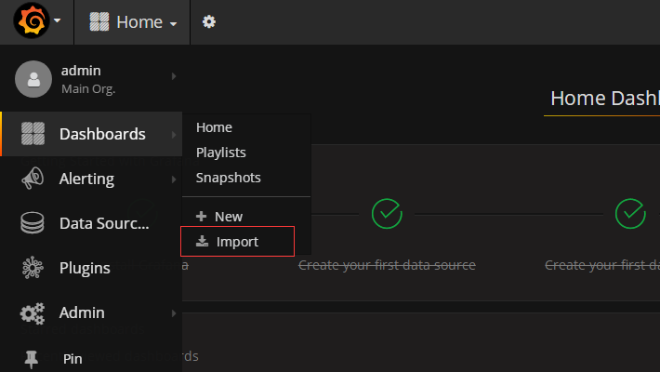660x372 pixels.
Task: Click the Pin pushpin icon
Action: (x=33, y=358)
